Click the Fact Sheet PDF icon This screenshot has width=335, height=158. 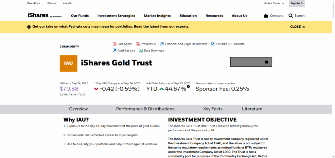pyautogui.click(x=115, y=44)
